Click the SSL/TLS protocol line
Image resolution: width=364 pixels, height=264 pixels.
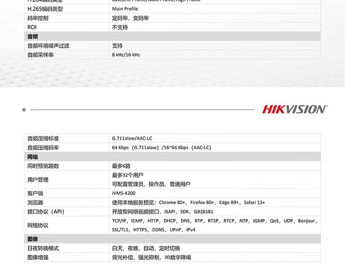click(x=154, y=230)
